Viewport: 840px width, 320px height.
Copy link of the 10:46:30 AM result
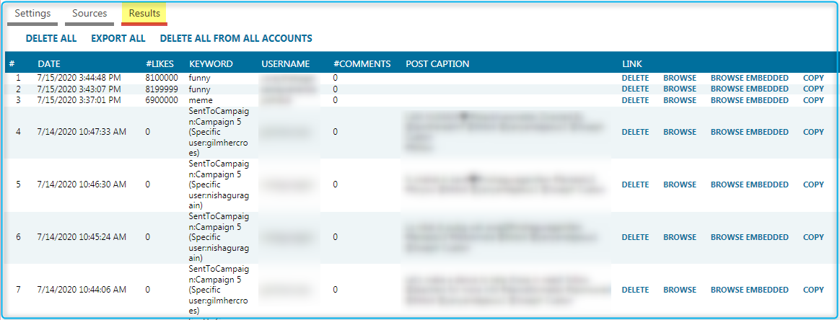point(813,185)
